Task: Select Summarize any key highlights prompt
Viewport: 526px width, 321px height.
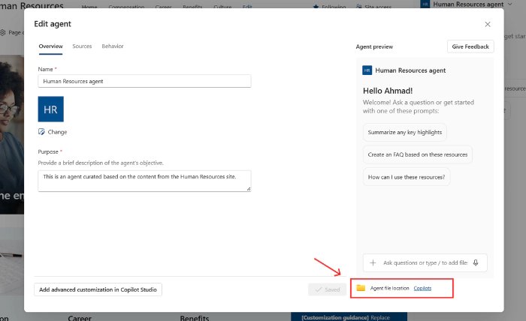Action: (x=404, y=132)
